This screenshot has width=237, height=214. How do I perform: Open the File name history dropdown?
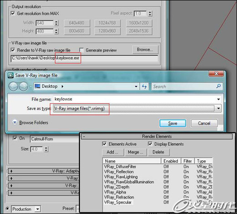click(218, 99)
